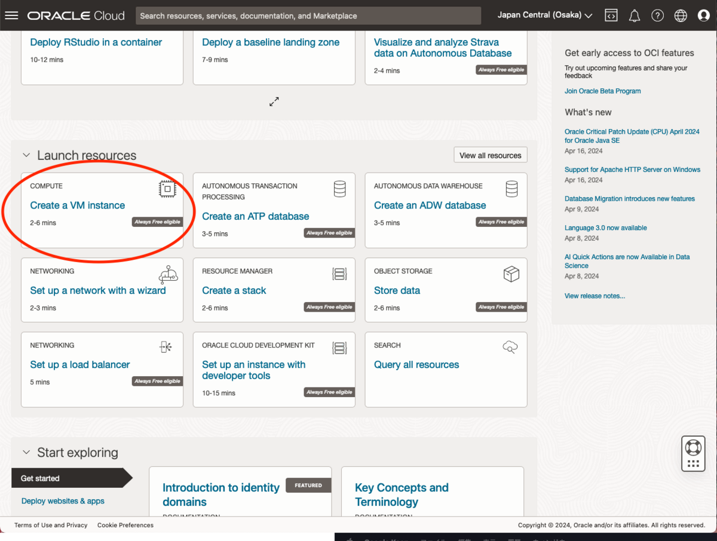Click View release notes link
This screenshot has height=541, width=717.
(x=595, y=296)
